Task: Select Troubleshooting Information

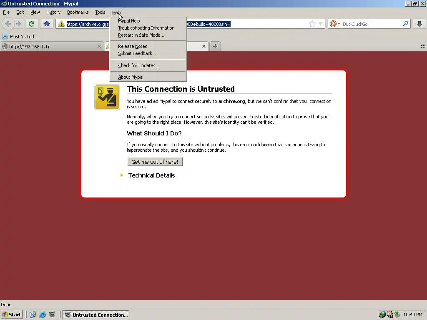Action: (x=148, y=28)
